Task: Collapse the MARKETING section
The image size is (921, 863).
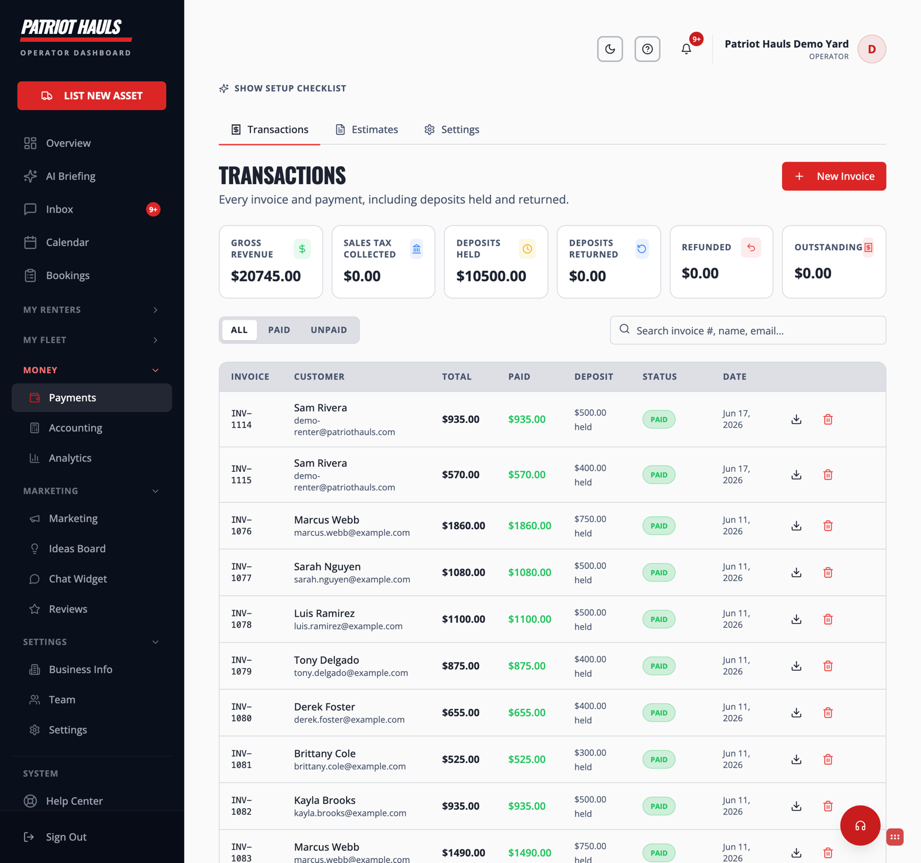Action: [x=92, y=491]
